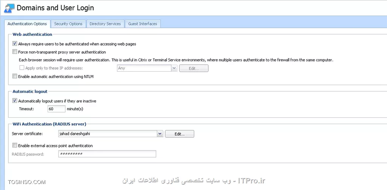This screenshot has height=190, width=387.
Task: Click the 'Automatic logout' section heading
Action: tap(30, 91)
